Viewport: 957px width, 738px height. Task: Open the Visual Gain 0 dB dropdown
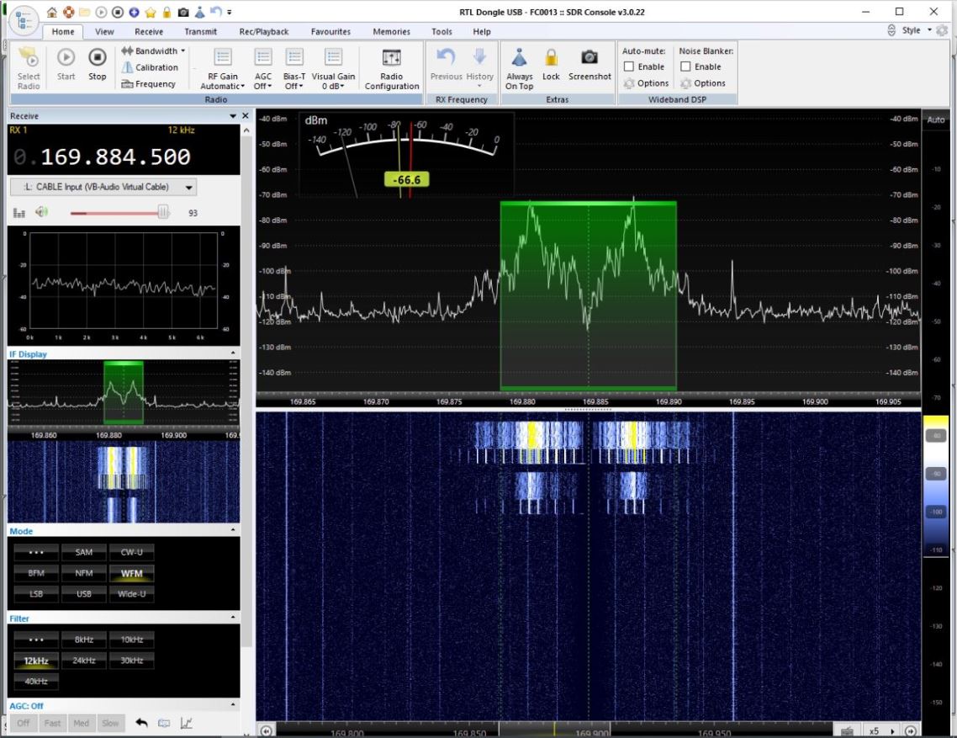click(x=333, y=69)
